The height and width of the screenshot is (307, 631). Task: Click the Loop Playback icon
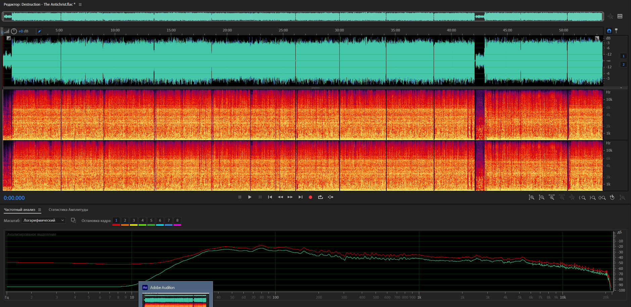tap(320, 197)
